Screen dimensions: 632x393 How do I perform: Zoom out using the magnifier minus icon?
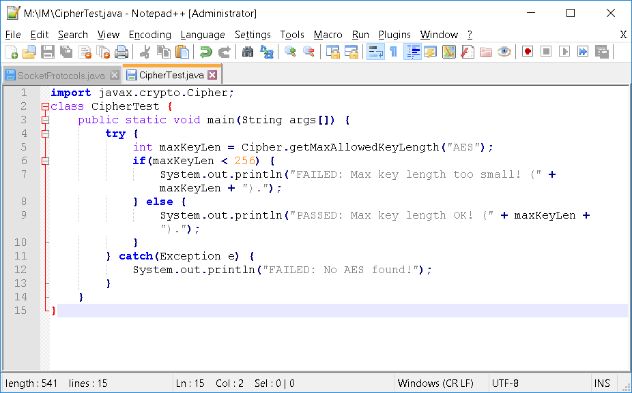(308, 52)
